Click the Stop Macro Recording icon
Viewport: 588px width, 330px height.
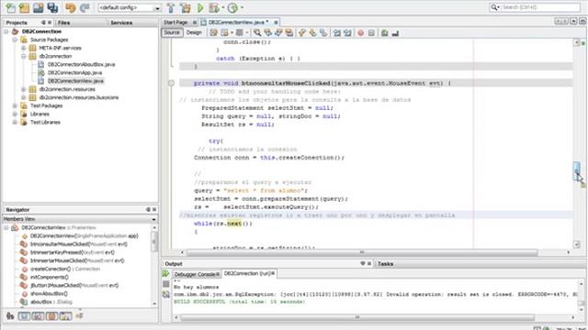coord(371,33)
